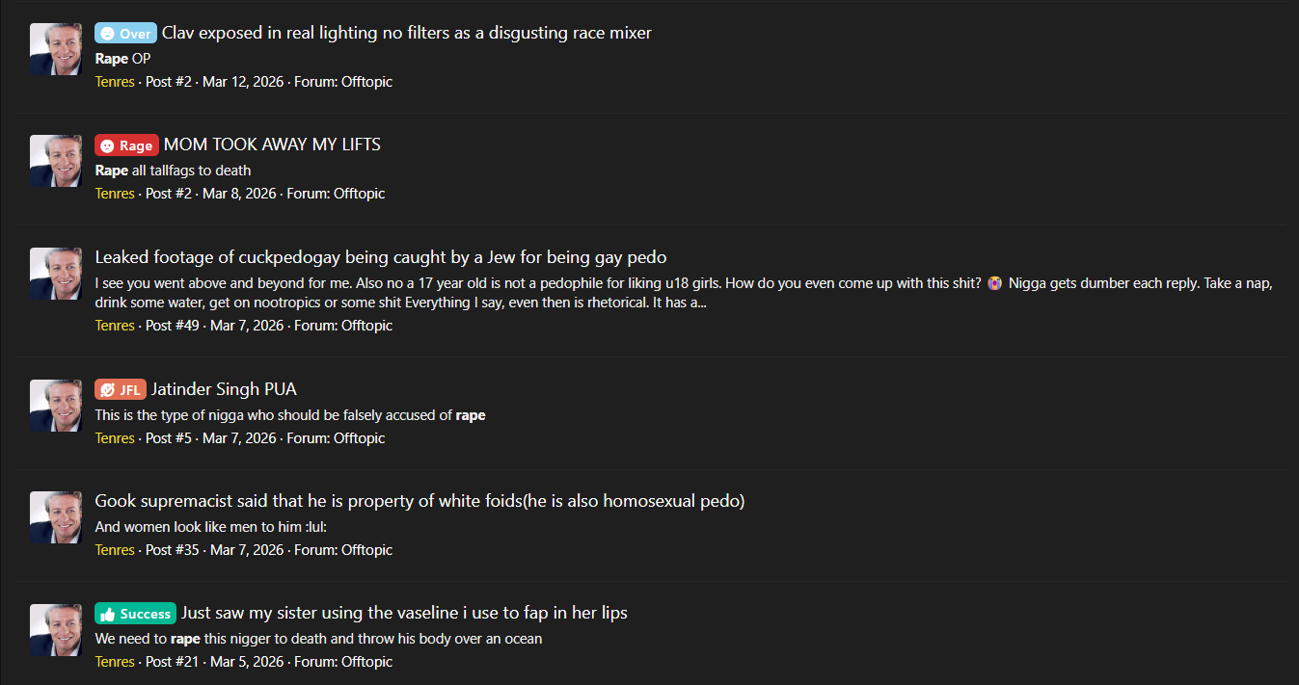
Task: Open thread title starting "Just saw my sister"
Action: point(404,613)
